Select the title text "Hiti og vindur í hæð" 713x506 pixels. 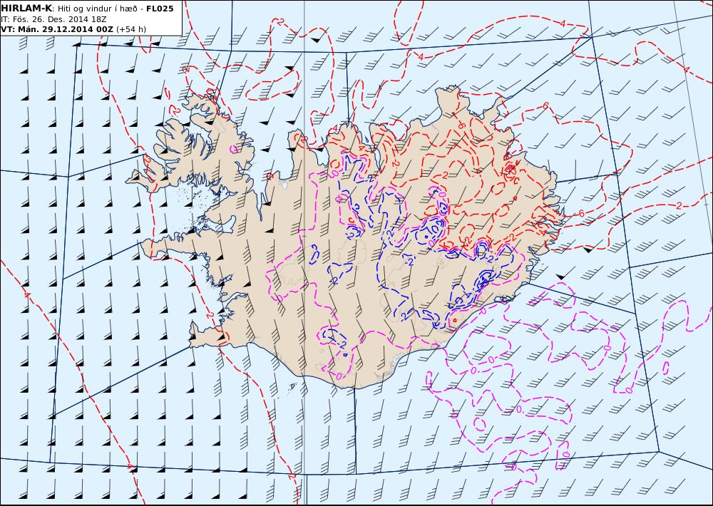(x=100, y=9)
